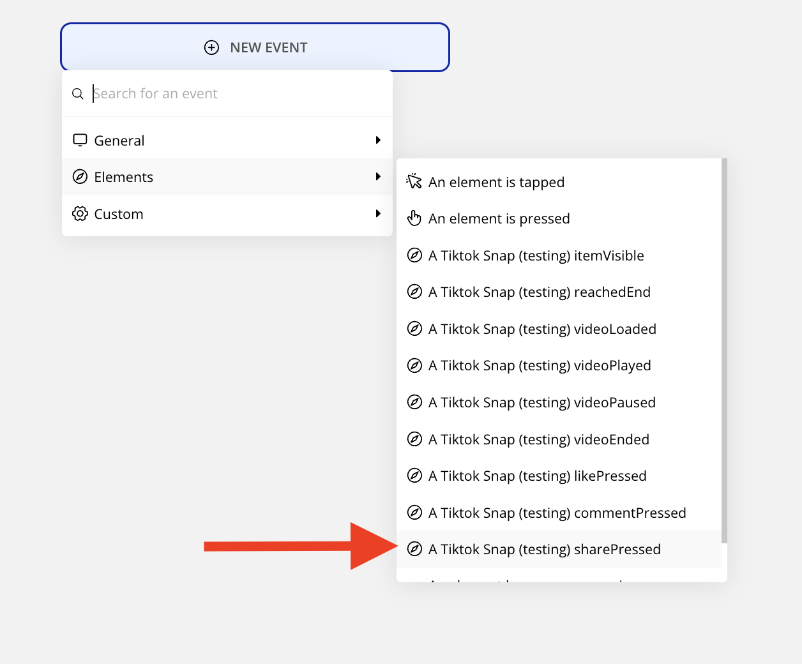Click the events list scrollbar
This screenshot has width=802, height=664.
(x=724, y=351)
